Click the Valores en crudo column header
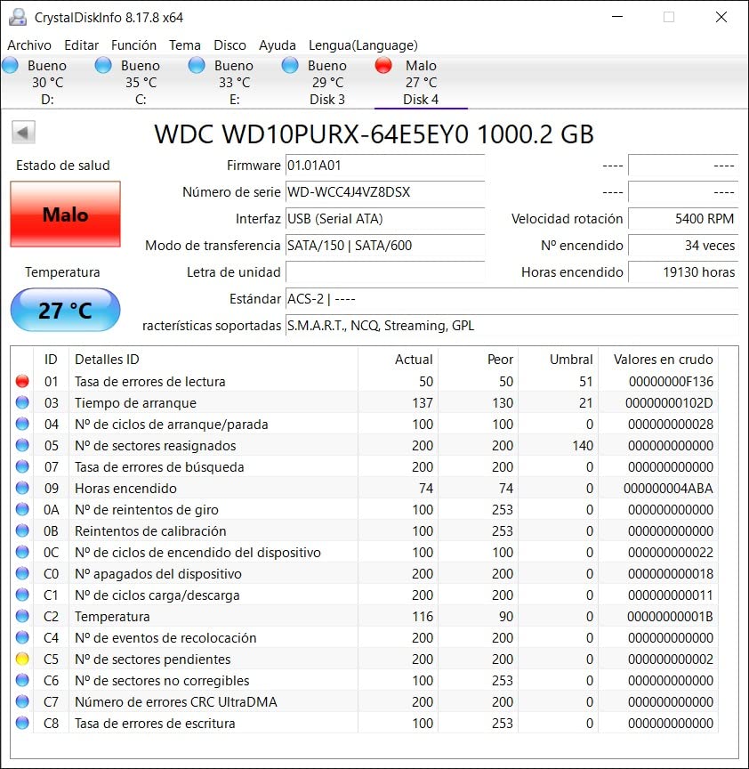Image resolution: width=749 pixels, height=769 pixels. pos(658,359)
